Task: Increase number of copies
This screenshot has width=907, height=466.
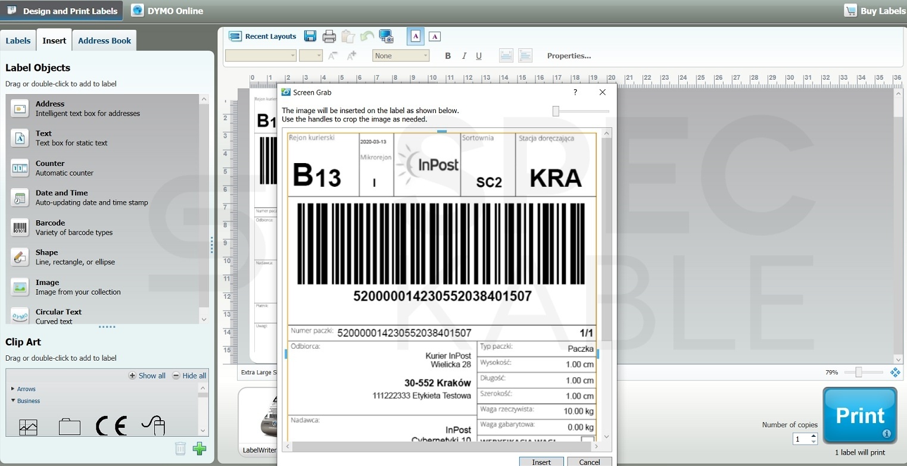Action: 814,436
